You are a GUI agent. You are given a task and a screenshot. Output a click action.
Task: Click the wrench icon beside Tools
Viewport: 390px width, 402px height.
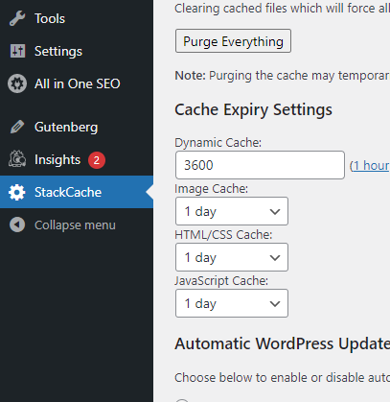pyautogui.click(x=17, y=18)
